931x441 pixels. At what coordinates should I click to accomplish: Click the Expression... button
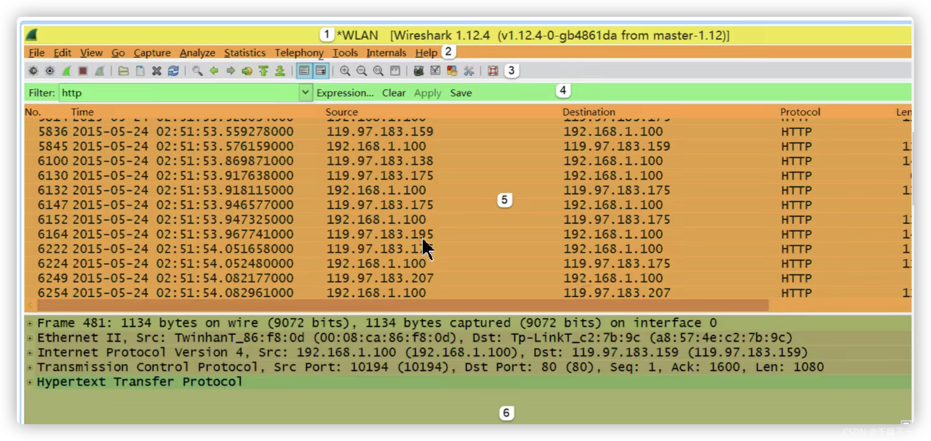point(345,93)
